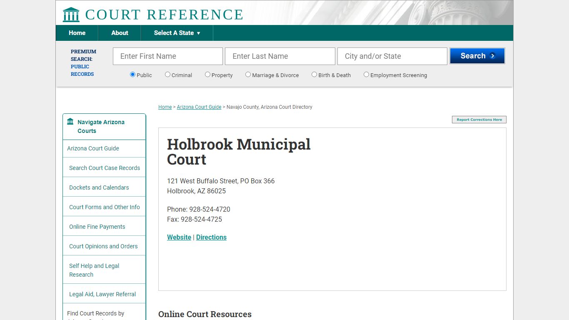Select the Birth & Death radio button
The height and width of the screenshot is (320, 569).
click(x=314, y=75)
